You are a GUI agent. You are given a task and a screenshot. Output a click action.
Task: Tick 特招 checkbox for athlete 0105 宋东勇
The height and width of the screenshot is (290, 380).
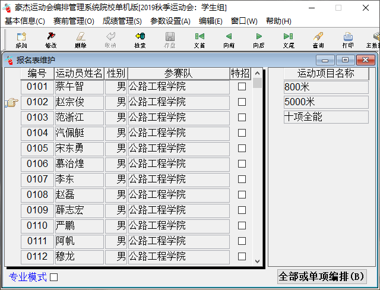tap(242, 149)
